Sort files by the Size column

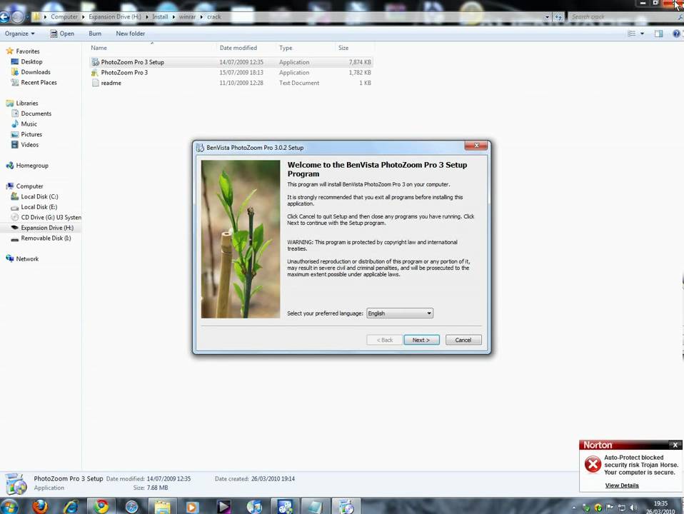(x=343, y=48)
